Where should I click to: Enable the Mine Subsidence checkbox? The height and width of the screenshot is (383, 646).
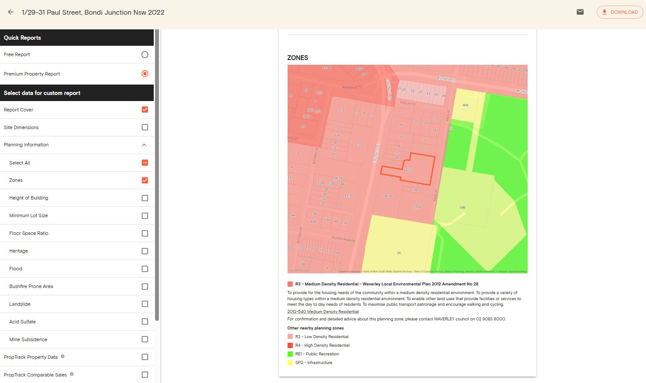tap(145, 339)
